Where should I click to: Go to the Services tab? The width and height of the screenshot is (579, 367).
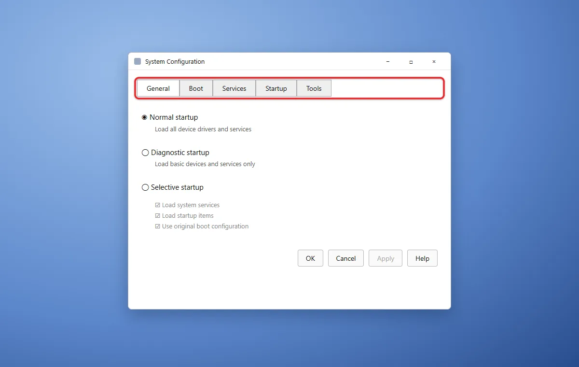pos(234,88)
